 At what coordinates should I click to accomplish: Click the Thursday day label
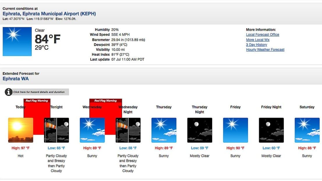pyautogui.click(x=164, y=107)
